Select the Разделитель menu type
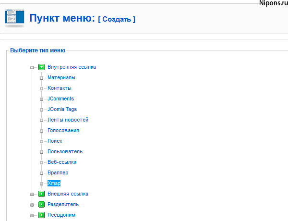Image resolution: width=288 pixels, height=221 pixels. point(63,204)
